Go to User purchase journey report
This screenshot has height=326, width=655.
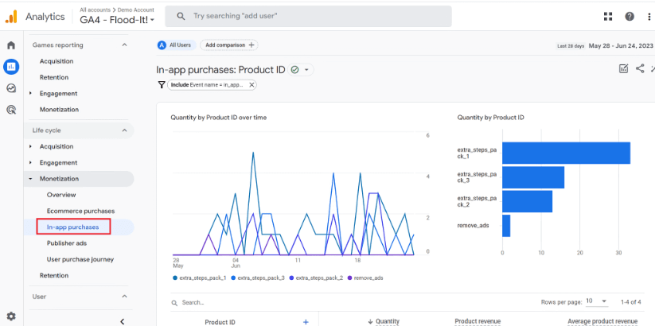(80, 259)
